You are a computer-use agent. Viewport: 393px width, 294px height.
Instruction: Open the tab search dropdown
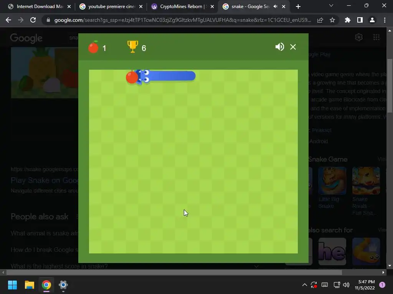331,5
